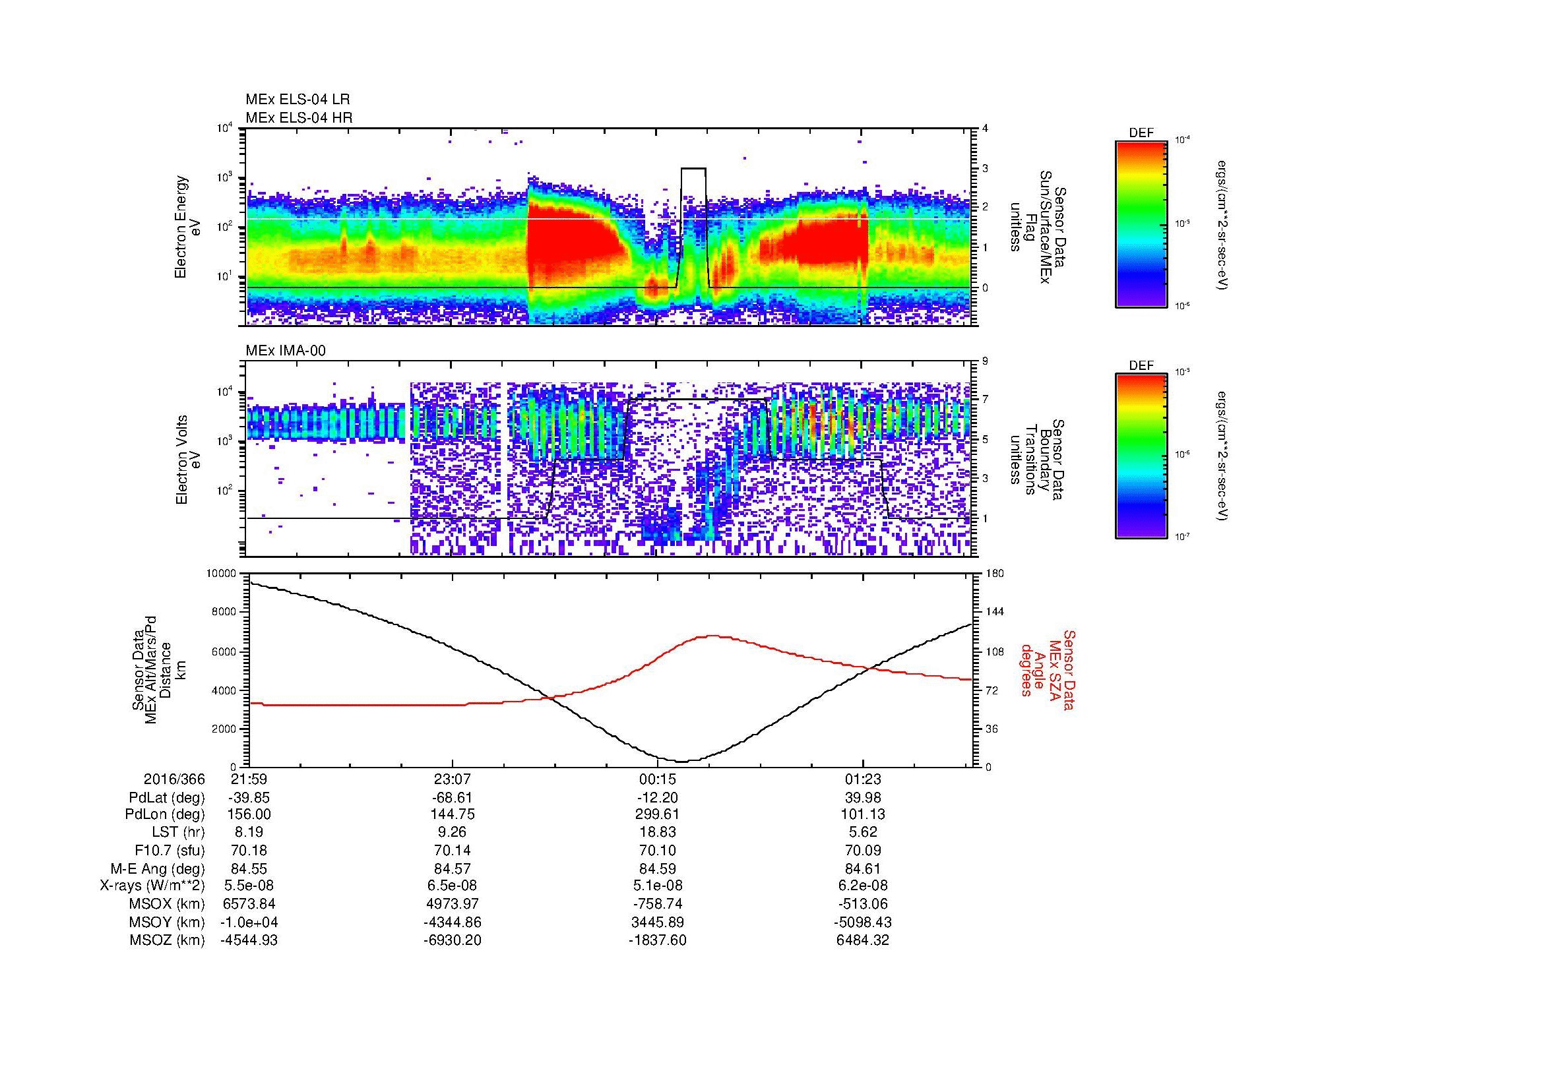
Task: Click the PdLat value '-12.20'
Action: [x=657, y=798]
